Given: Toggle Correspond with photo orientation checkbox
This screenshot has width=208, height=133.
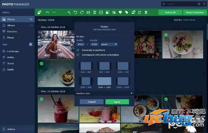Looking at the screenshot, I should coord(78,55).
